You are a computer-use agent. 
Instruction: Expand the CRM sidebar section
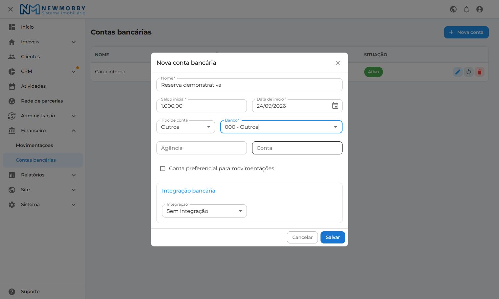pyautogui.click(x=43, y=71)
